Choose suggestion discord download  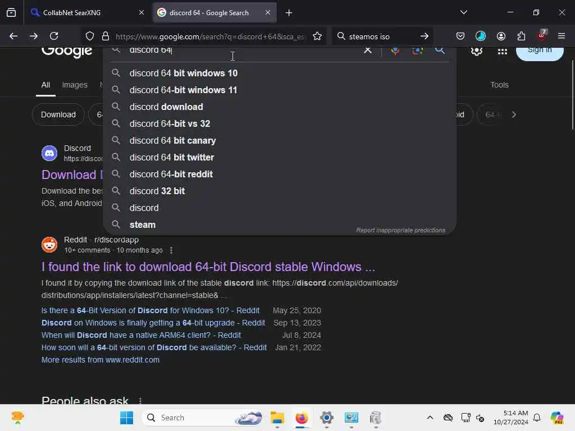pyautogui.click(x=280, y=107)
